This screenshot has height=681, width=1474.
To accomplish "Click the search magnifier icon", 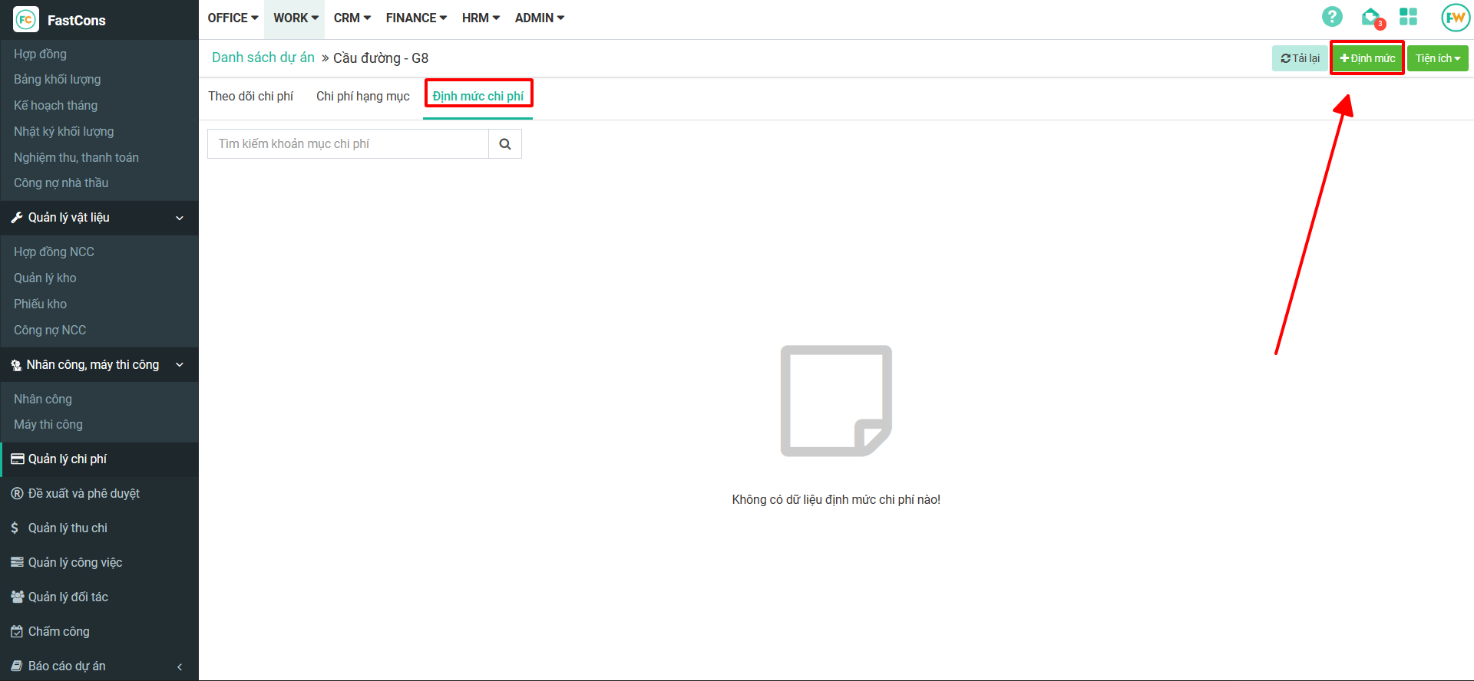I will tap(505, 144).
